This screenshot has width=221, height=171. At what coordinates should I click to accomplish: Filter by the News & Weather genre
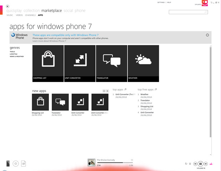[x=17, y=56]
